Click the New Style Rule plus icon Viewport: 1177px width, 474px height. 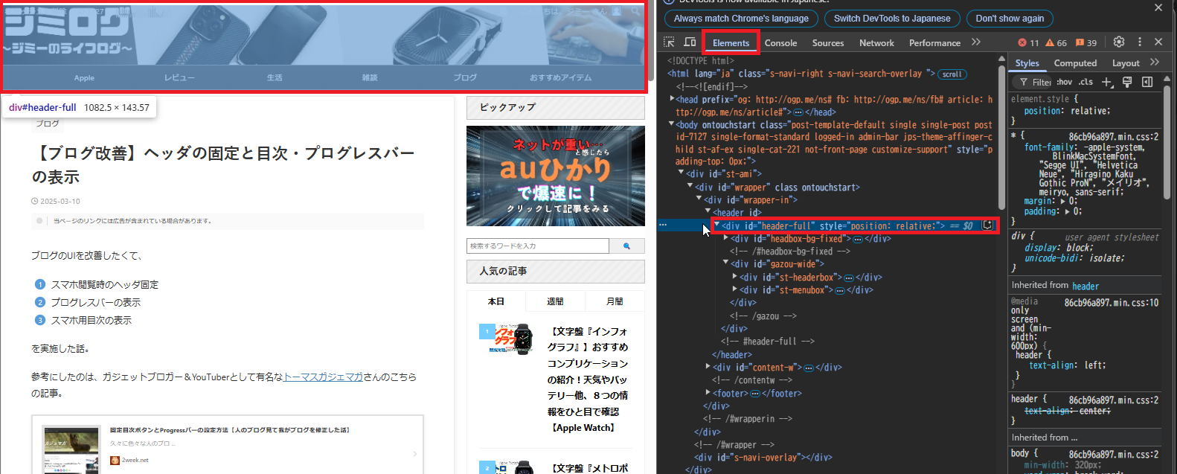coord(1107,82)
